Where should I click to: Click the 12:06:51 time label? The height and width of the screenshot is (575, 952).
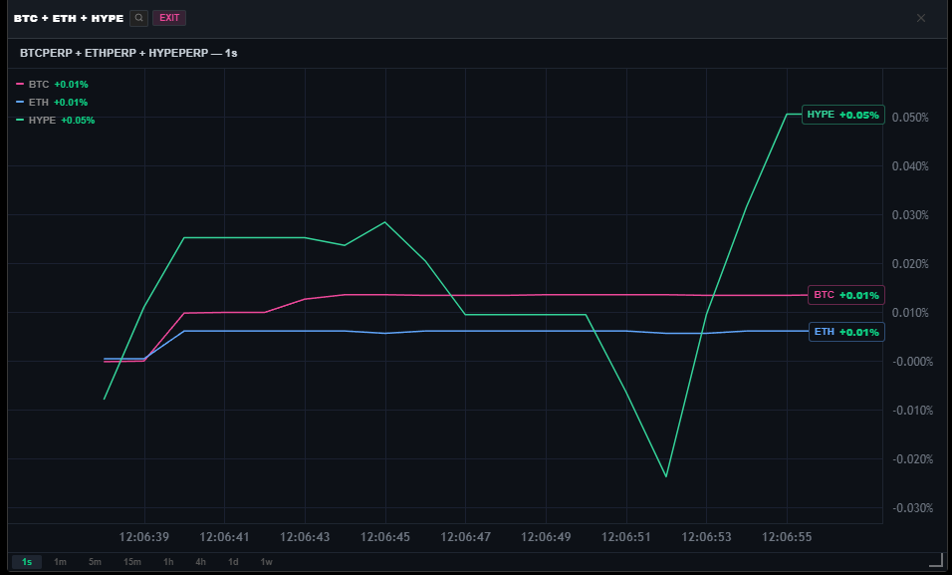(x=626, y=537)
